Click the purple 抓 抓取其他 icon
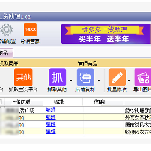Image resolution: width=151 pixels, height=151 pixels. pos(57,77)
